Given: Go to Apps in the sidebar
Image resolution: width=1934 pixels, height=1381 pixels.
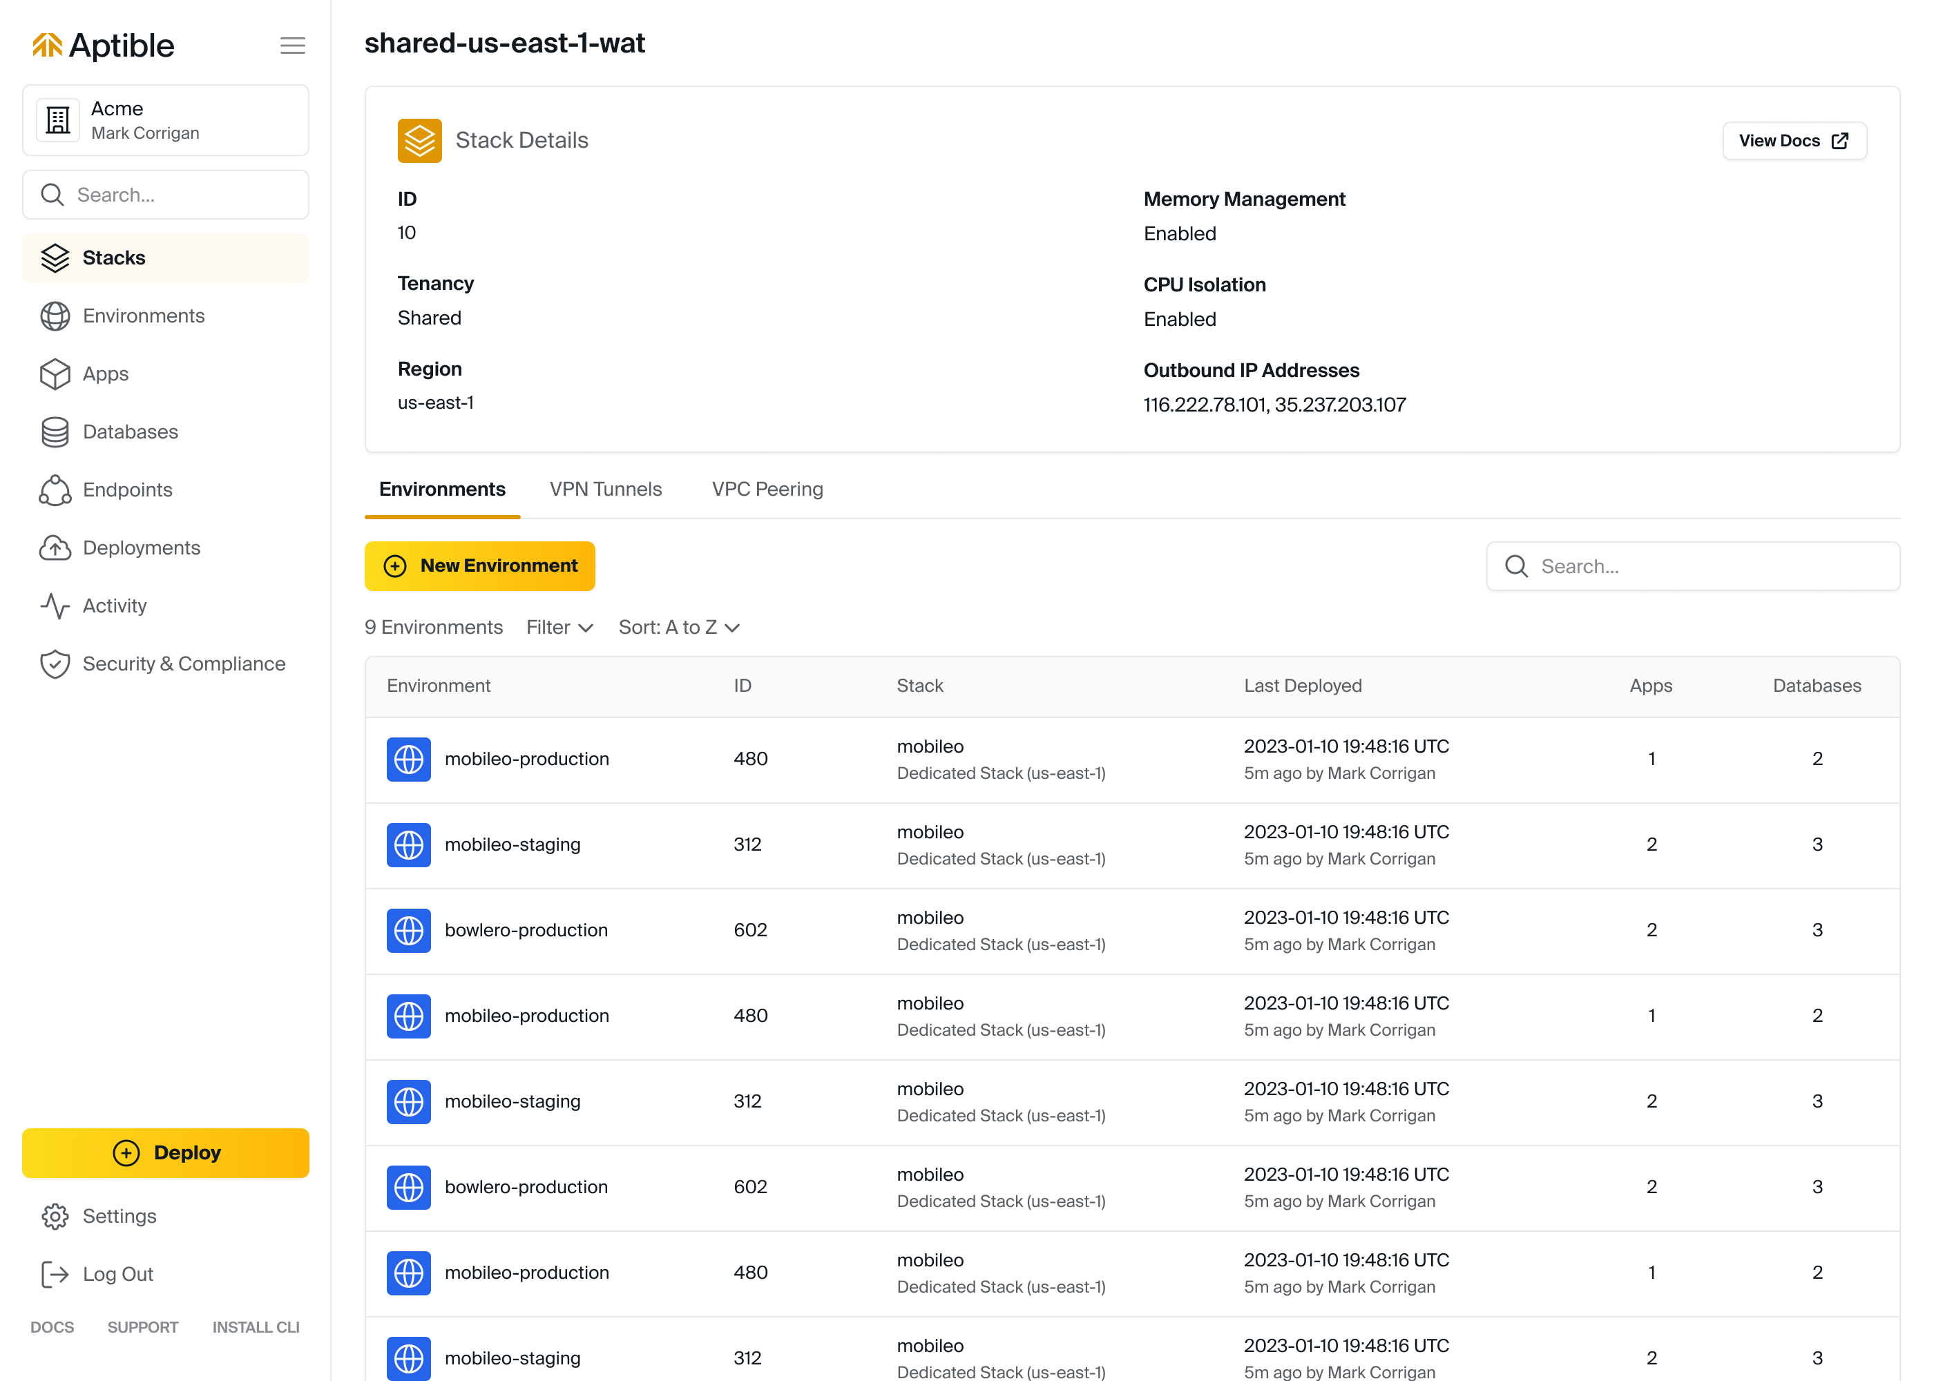Looking at the screenshot, I should coord(166,374).
